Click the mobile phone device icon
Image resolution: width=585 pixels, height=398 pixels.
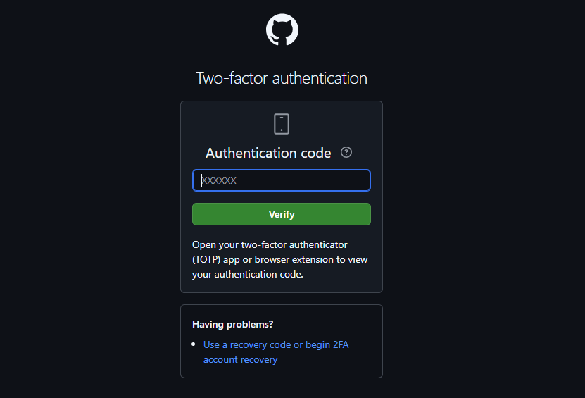click(x=282, y=124)
